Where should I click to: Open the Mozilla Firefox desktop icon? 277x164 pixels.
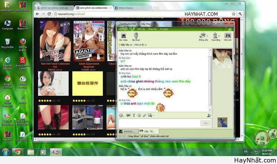(23, 45)
